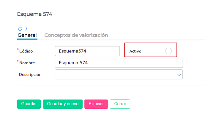
Task: Open the Conceptos de valorización tab
Action: [x=76, y=35]
